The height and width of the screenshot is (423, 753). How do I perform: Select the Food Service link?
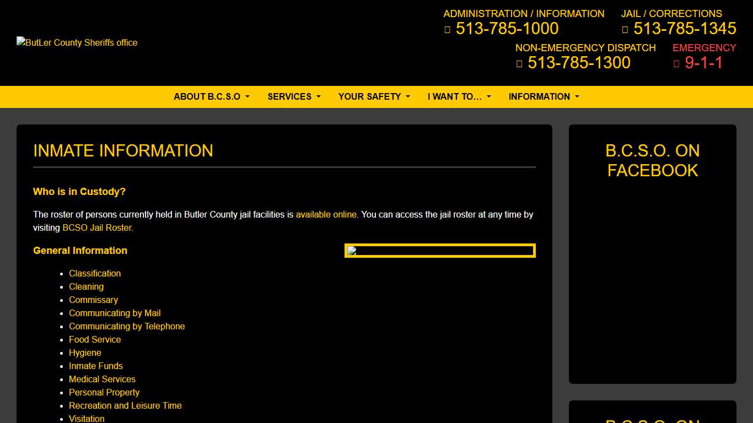(x=94, y=339)
